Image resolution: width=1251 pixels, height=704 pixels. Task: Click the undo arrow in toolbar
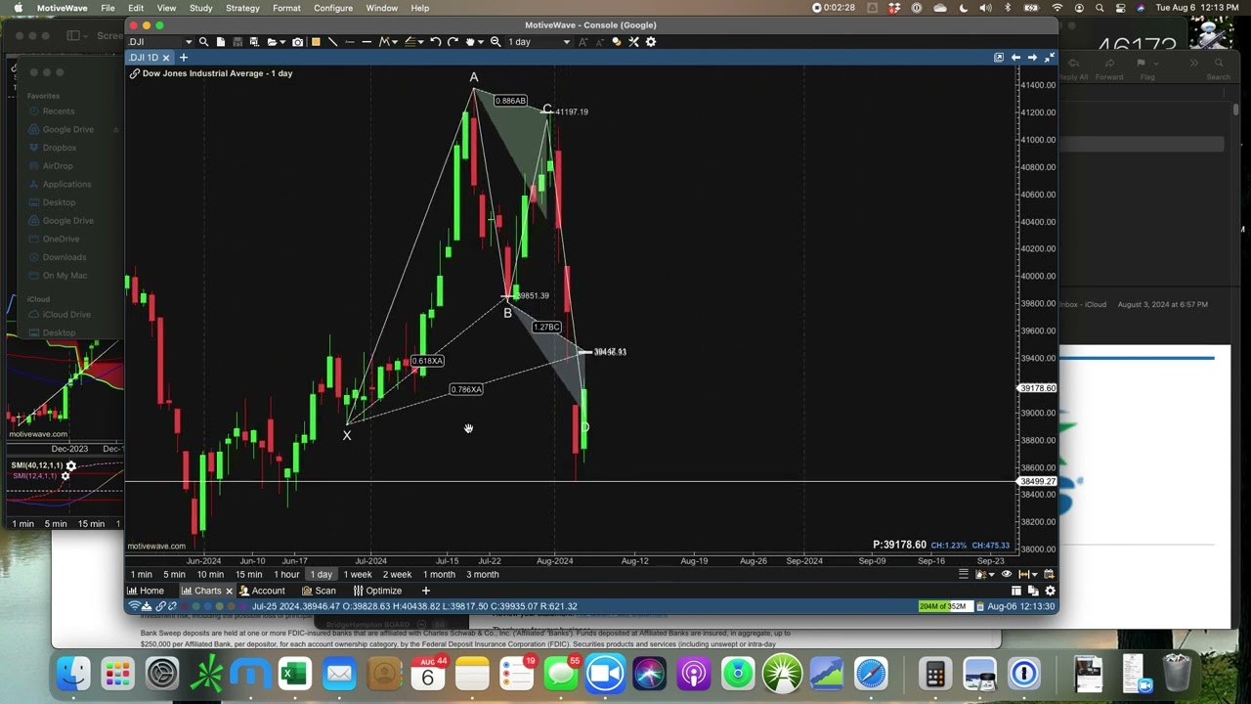[x=436, y=42]
